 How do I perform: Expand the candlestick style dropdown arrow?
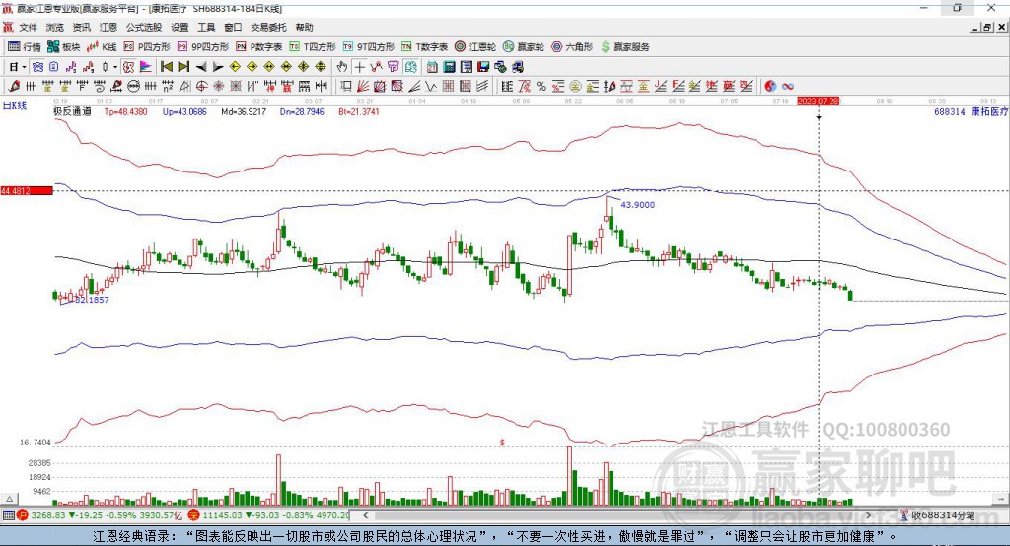click(115, 67)
